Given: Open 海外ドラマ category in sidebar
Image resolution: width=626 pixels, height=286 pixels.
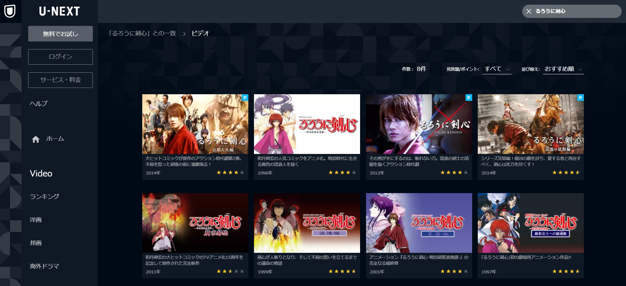Looking at the screenshot, I should coord(44,266).
